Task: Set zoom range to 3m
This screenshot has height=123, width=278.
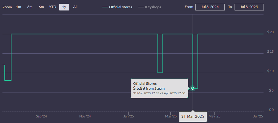Action: coord(30,7)
